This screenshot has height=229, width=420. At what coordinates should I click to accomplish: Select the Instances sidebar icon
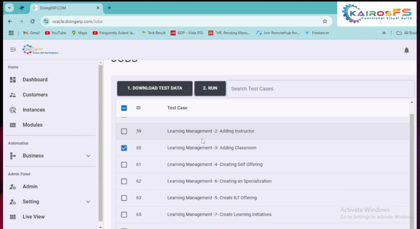pos(13,110)
